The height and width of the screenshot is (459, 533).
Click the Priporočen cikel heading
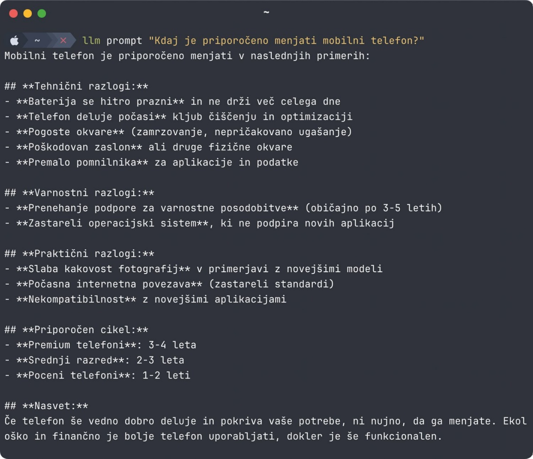pyautogui.click(x=76, y=330)
